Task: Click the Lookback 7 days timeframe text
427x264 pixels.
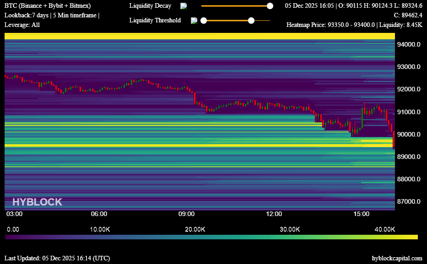Action: click(x=51, y=15)
